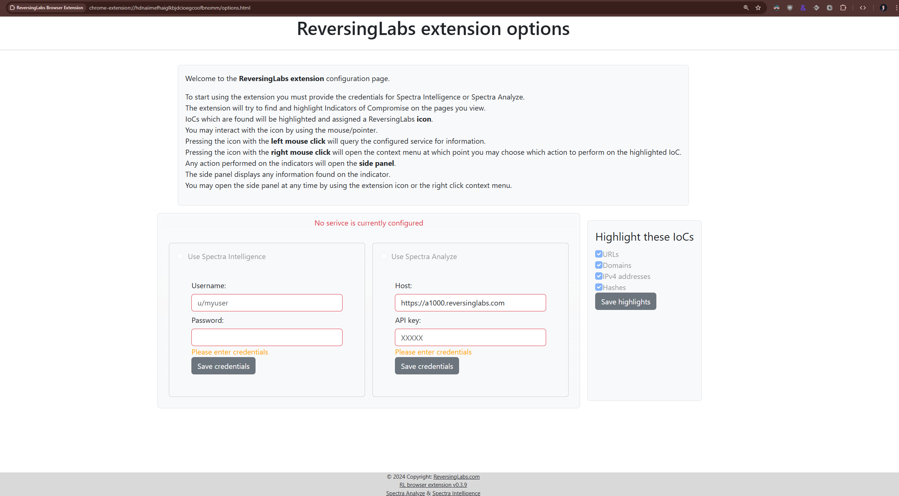This screenshot has width=899, height=496.
Task: Click the purple ampersand extension icon
Action: [x=803, y=8]
